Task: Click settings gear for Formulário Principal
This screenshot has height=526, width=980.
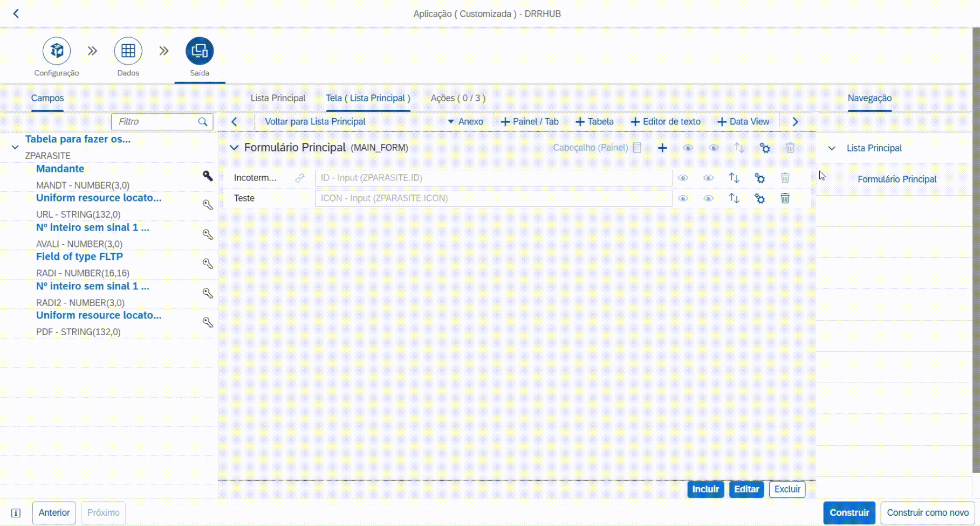Action: [x=764, y=148]
